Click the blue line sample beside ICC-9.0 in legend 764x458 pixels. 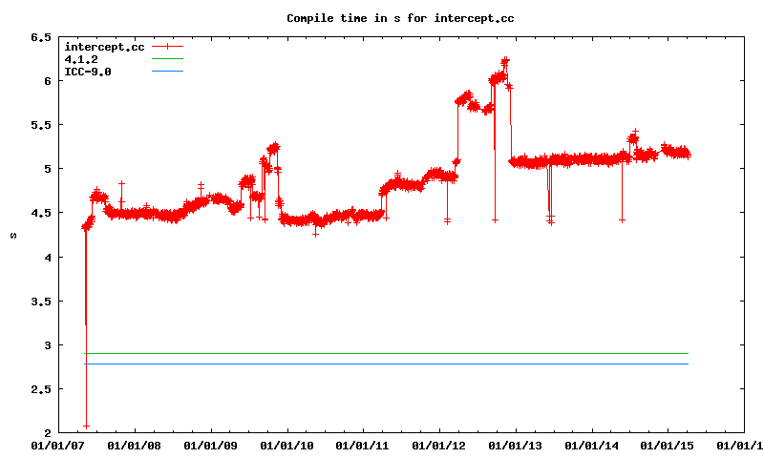(x=166, y=72)
